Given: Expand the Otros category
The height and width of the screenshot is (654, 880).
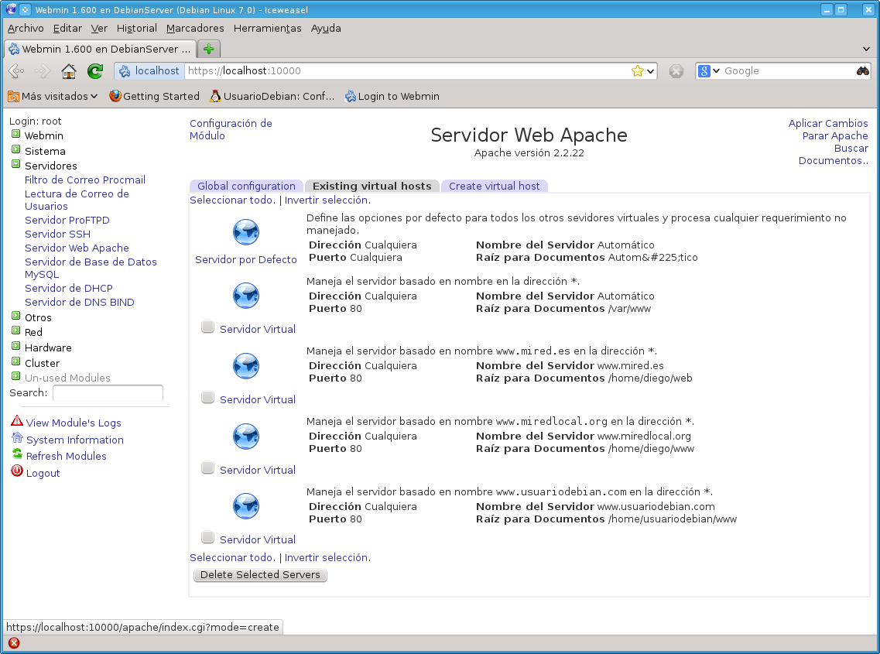Looking at the screenshot, I should click(x=15, y=316).
